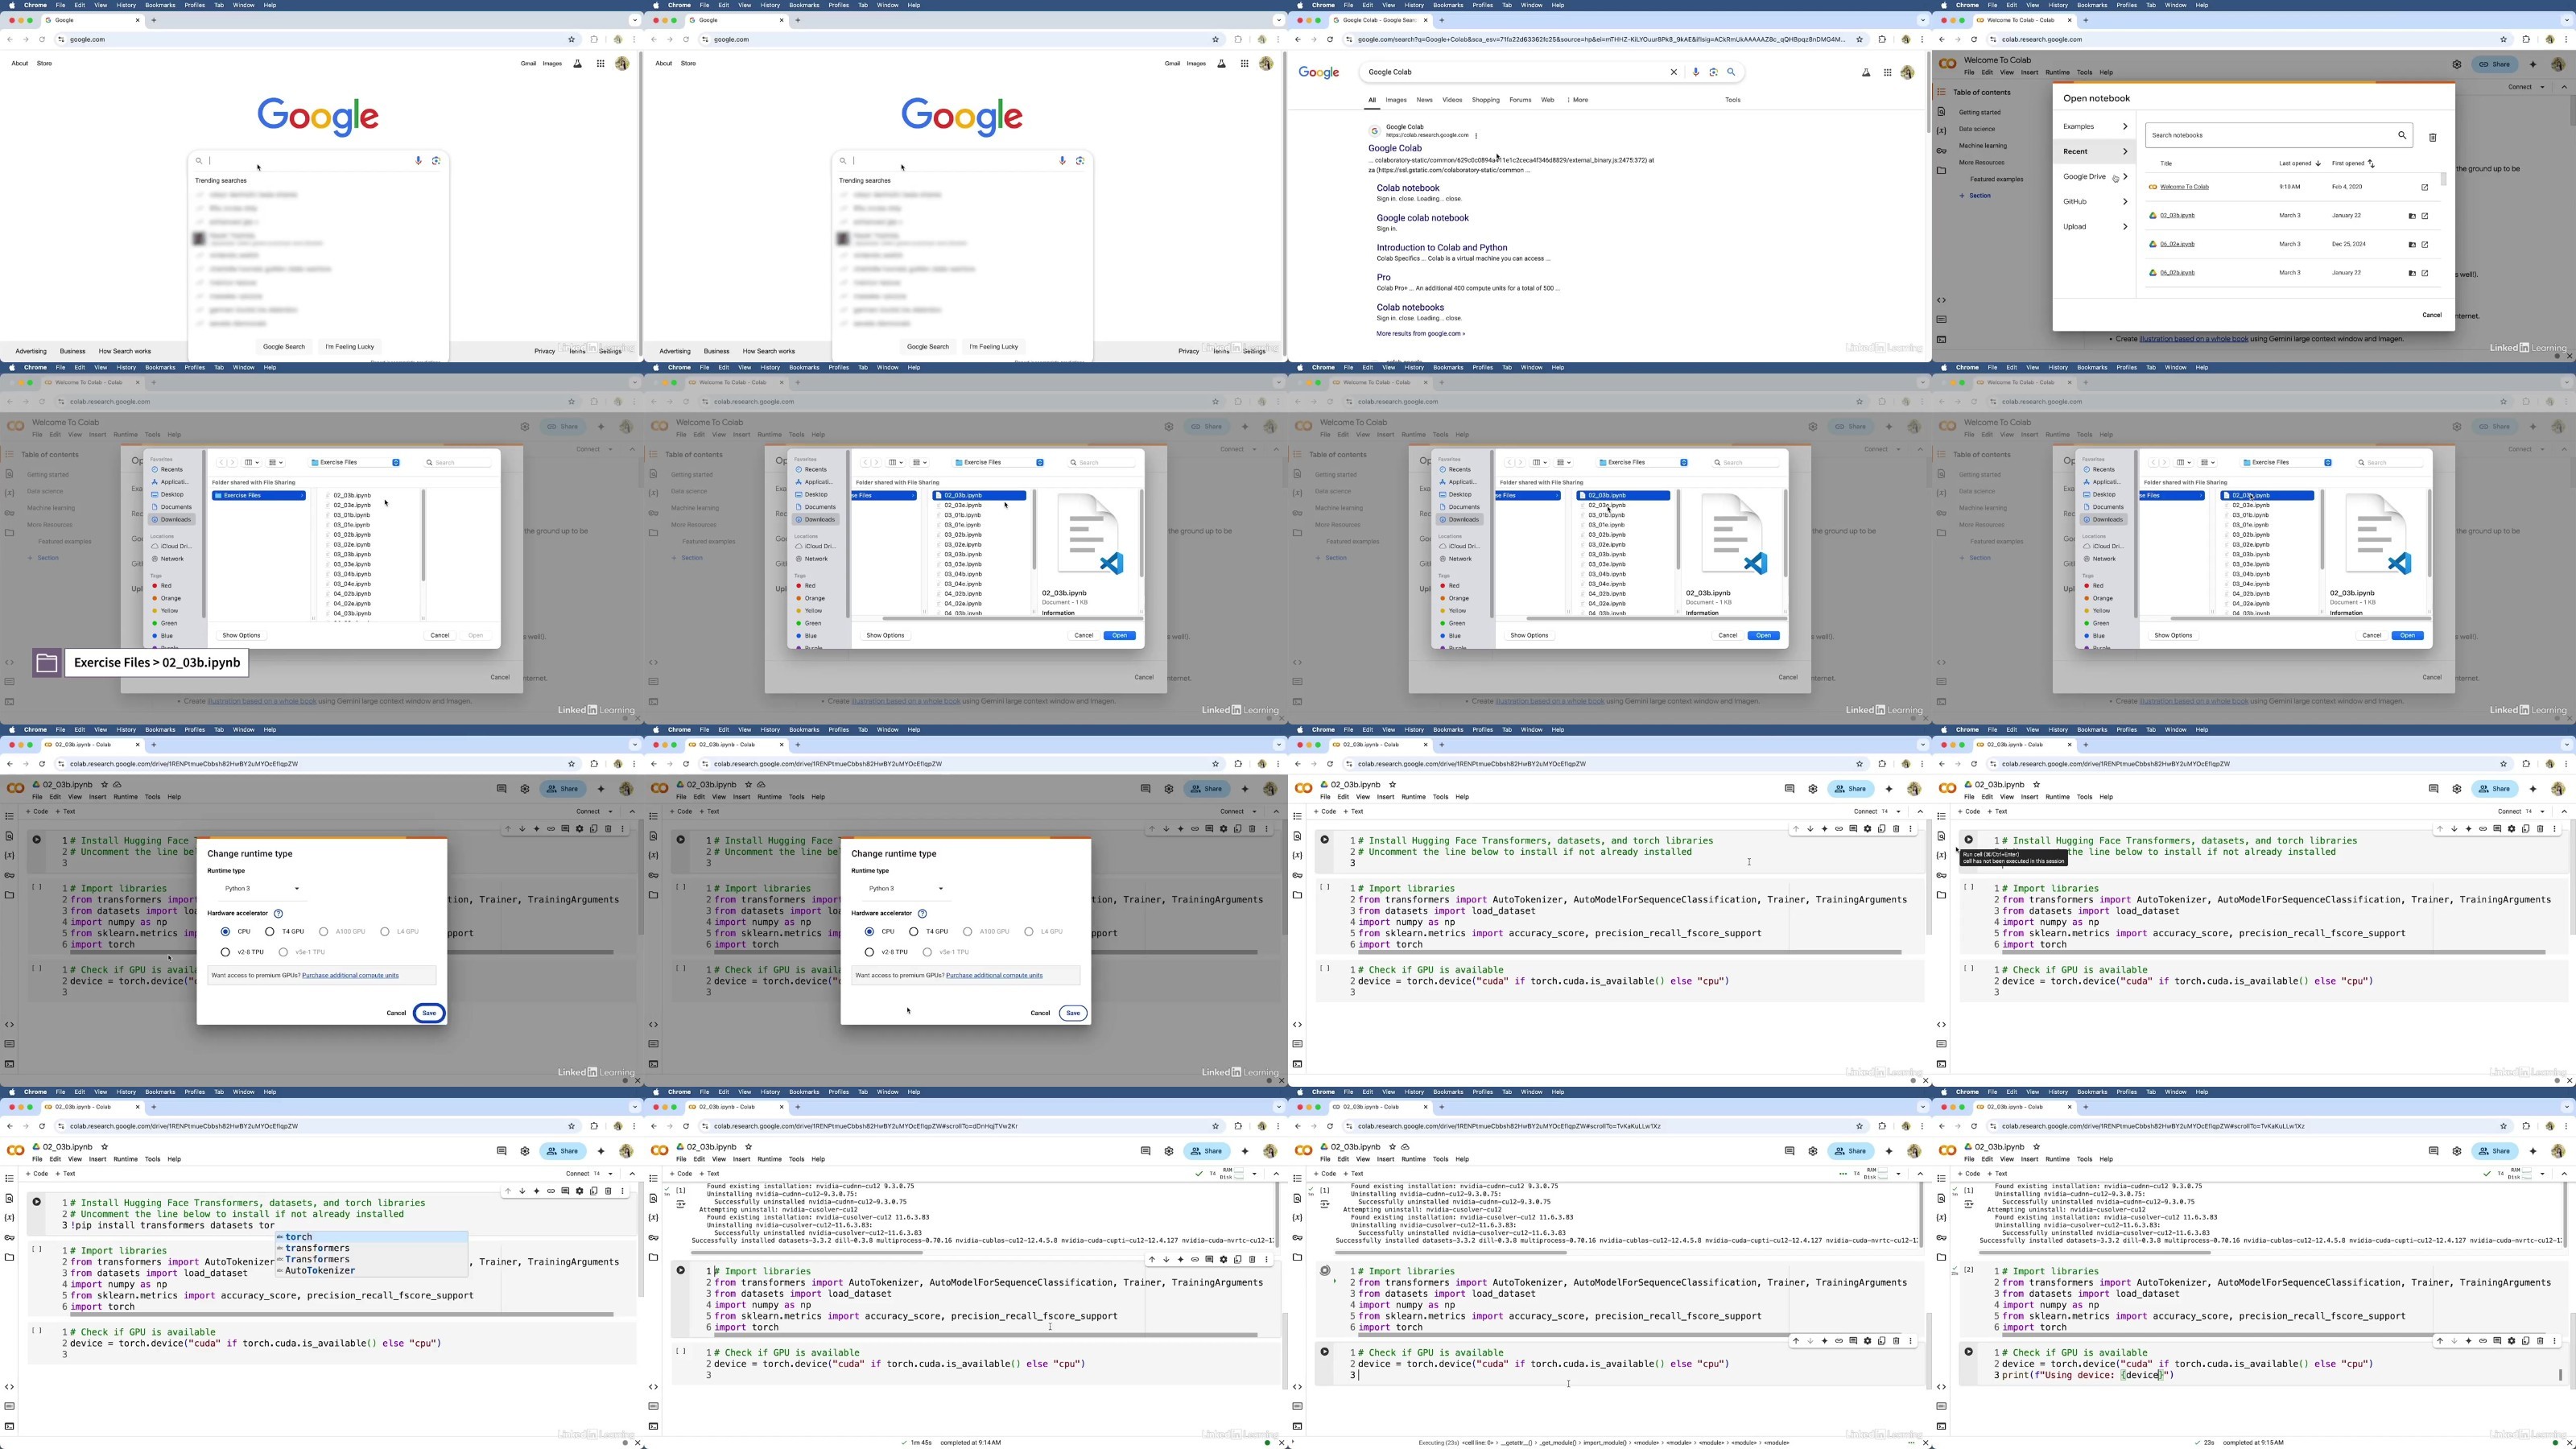Click the focus-ringed Save button in runtime dialog

[x=429, y=1013]
